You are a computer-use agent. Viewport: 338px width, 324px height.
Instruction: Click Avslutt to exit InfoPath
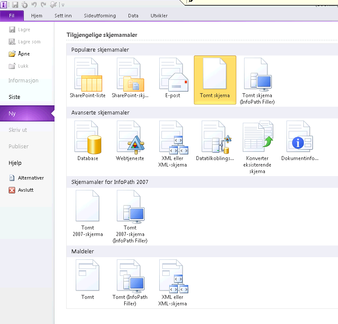pyautogui.click(x=21, y=190)
